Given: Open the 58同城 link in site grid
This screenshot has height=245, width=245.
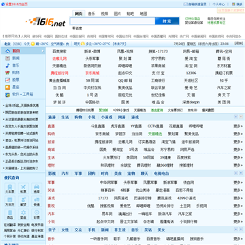Looking at the screenshot, I should 93,80.
